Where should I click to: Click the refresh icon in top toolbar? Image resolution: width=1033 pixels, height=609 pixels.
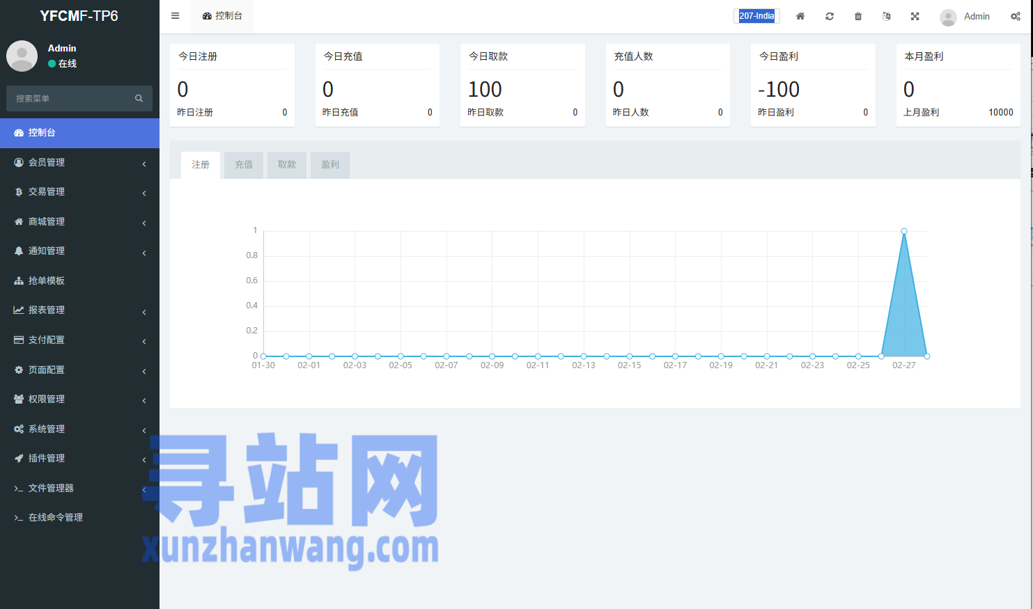pos(830,16)
